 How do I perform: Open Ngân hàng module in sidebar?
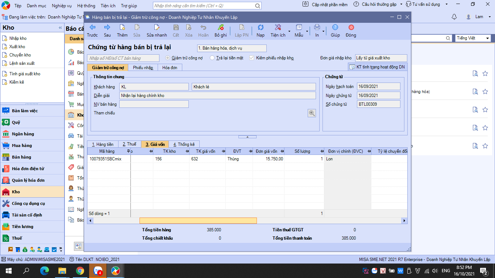click(x=32, y=134)
